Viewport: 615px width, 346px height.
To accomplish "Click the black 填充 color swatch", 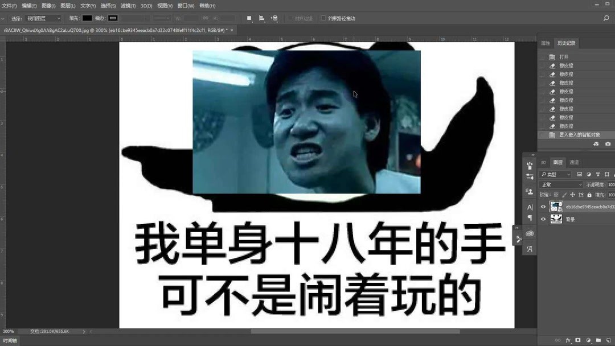I will tap(87, 18).
